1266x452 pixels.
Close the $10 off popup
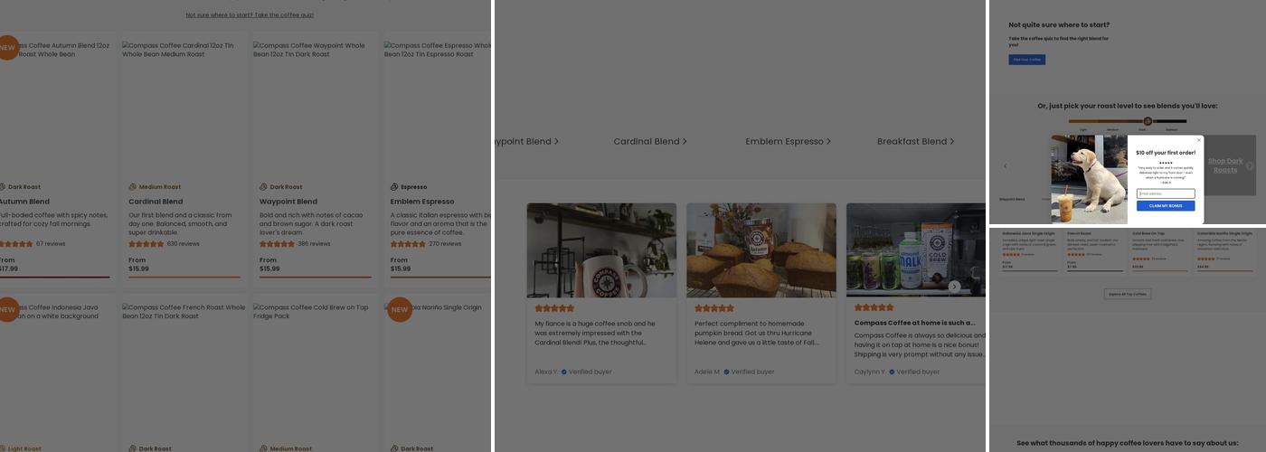1199,140
